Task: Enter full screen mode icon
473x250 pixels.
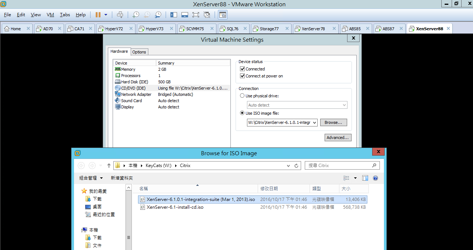Action: 195,15
